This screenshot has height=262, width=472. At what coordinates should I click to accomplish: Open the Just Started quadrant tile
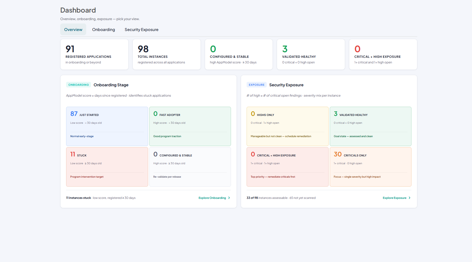coord(107,126)
